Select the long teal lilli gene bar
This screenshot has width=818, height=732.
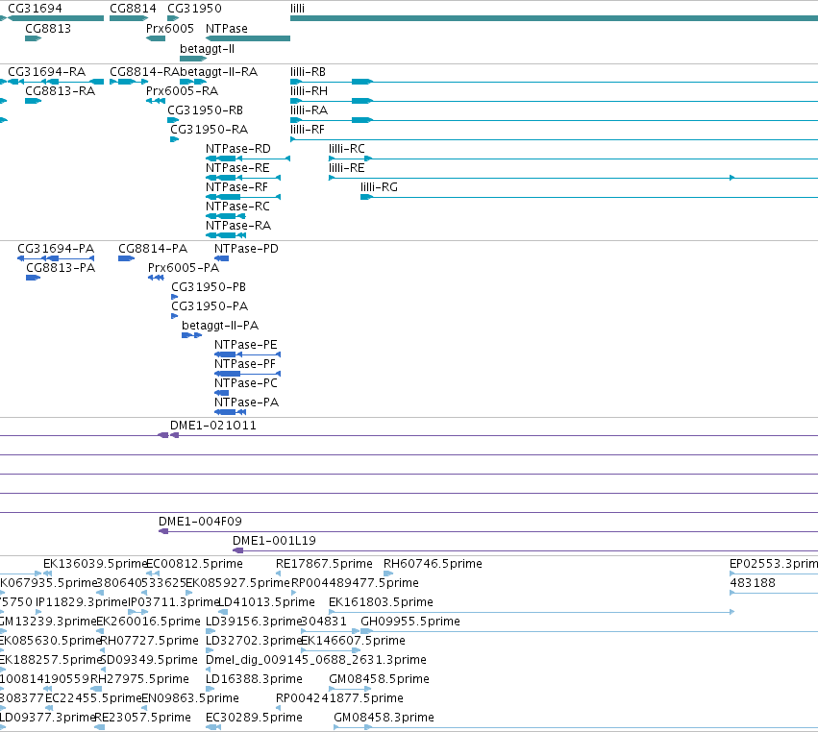pyautogui.click(x=554, y=18)
